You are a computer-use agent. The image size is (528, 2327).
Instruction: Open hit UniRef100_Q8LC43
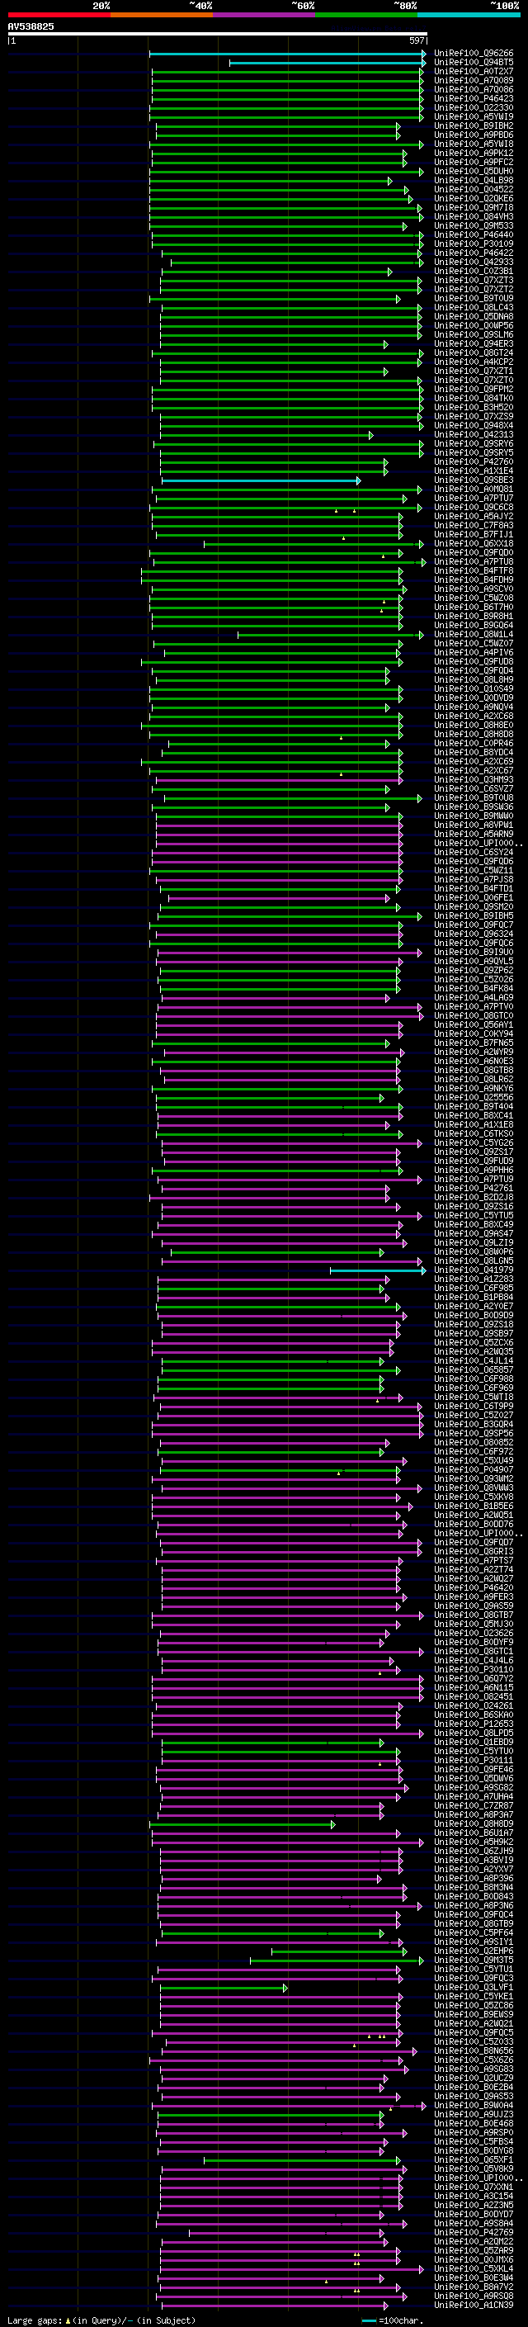(474, 307)
